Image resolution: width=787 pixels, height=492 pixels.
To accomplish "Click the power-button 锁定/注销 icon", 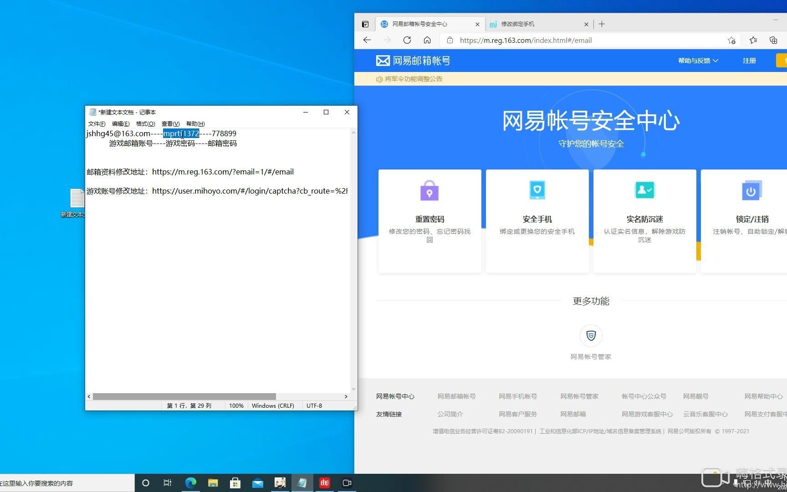I will tap(751, 190).
